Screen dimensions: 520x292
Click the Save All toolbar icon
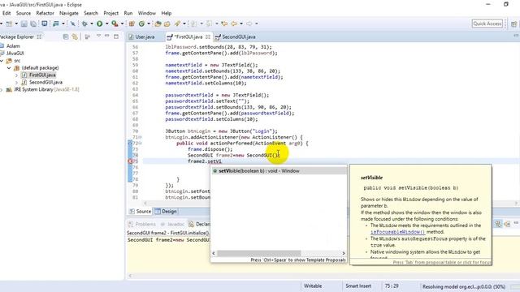tap(33, 24)
